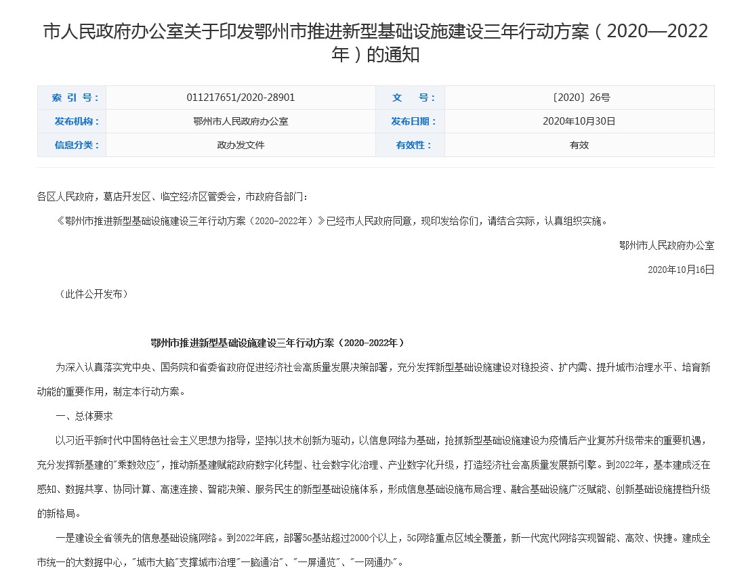Click the note （此件公开发布）
Screen dimensions: 729x573
[93, 294]
